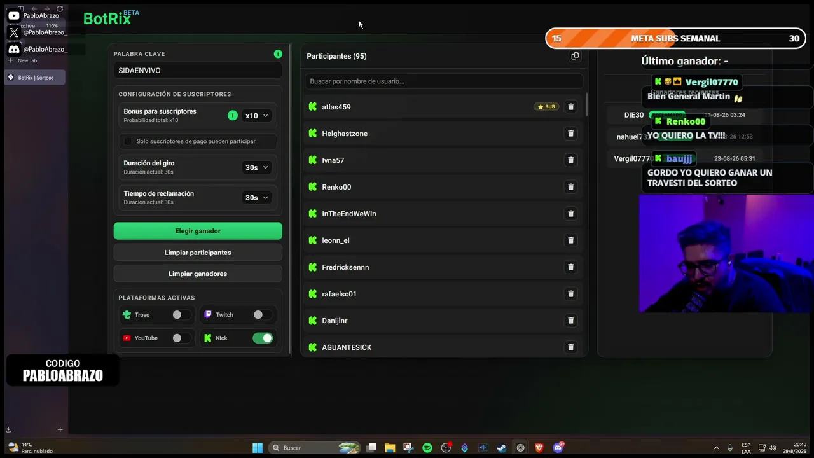This screenshot has height=458, width=814.
Task: Open the Tiempo de reclamación 30s dropdown
Action: [x=257, y=198]
